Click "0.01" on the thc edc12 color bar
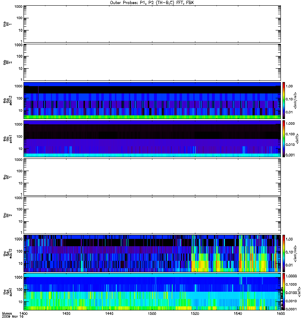The width and height of the screenshot is (304, 325). pos(289,265)
